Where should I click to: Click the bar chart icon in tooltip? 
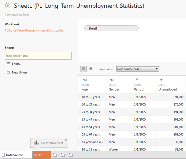[x=36, y=143]
